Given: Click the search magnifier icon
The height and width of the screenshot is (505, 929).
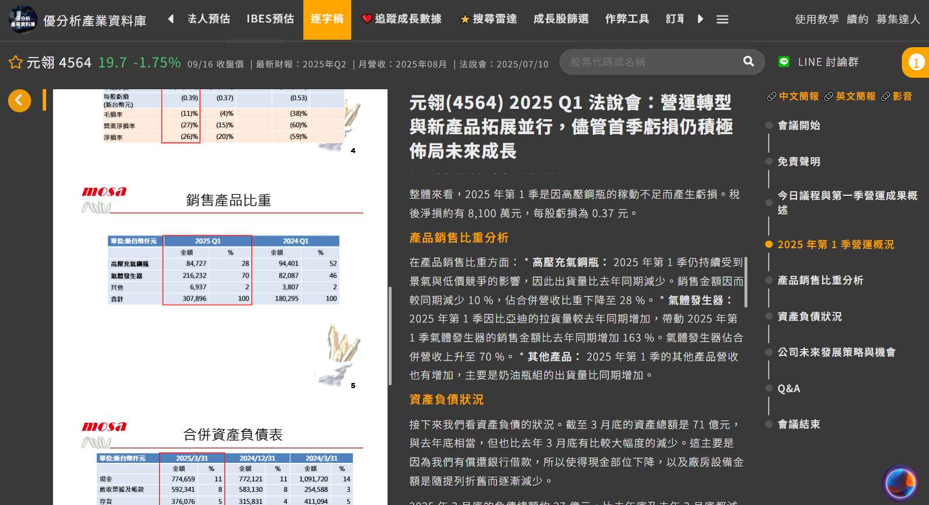Looking at the screenshot, I should click(749, 62).
